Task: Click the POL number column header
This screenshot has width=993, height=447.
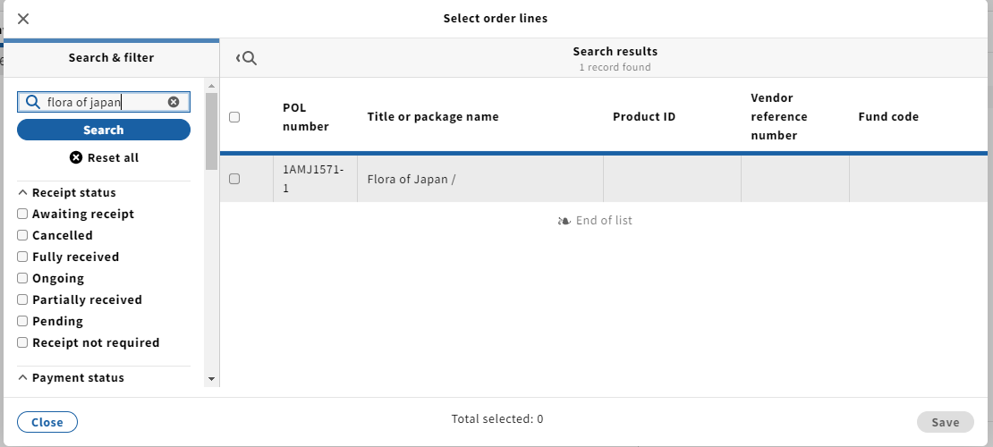Action: point(306,117)
